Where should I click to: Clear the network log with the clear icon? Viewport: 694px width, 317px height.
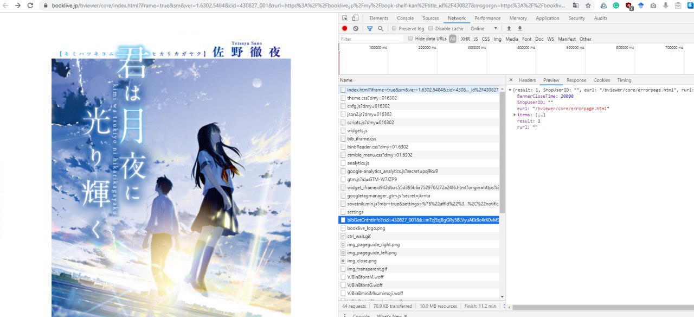tap(356, 28)
